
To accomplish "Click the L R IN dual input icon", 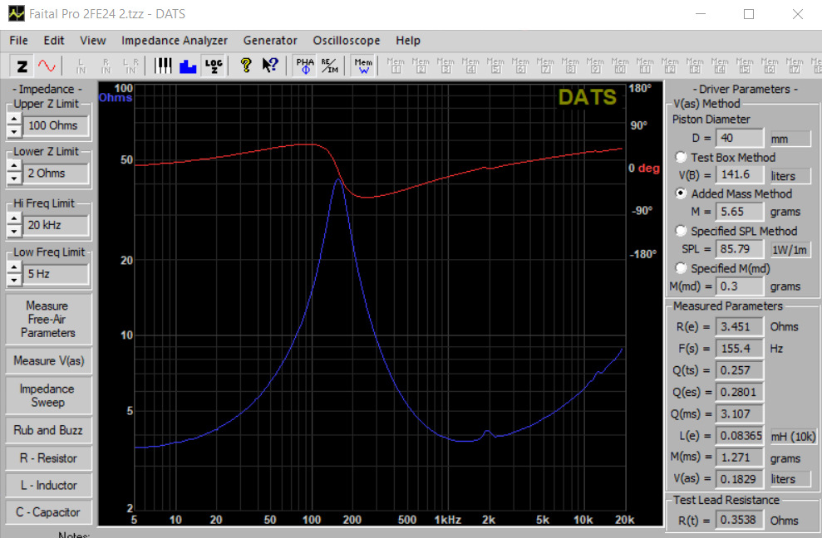I will [x=130, y=66].
